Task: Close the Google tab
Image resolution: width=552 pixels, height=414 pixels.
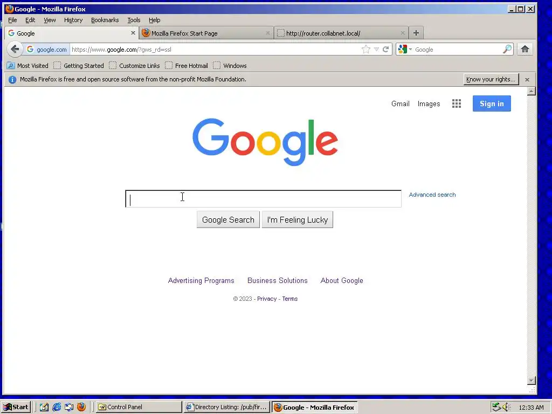Action: 133,33
